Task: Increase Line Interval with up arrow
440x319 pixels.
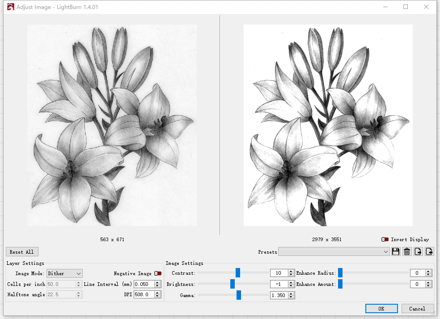Action: pos(158,282)
